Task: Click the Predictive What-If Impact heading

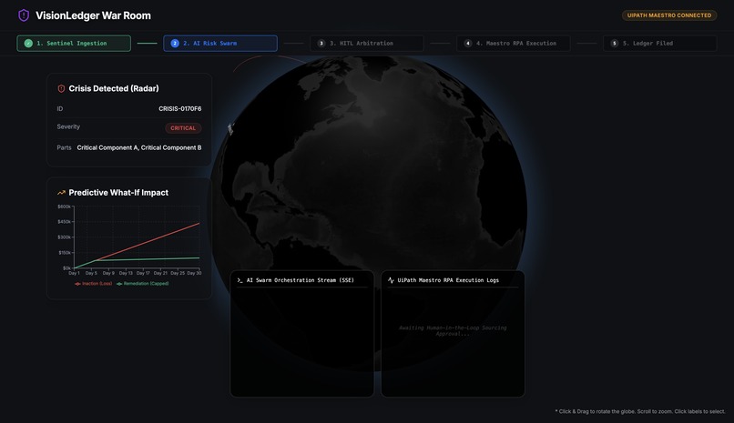Action: (x=118, y=193)
